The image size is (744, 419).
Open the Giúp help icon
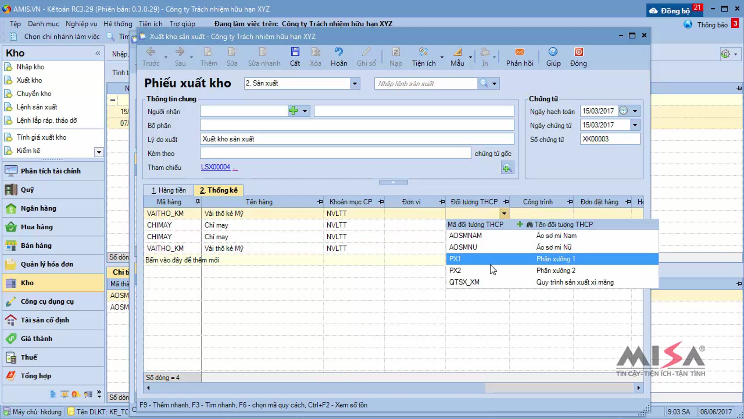(x=553, y=52)
